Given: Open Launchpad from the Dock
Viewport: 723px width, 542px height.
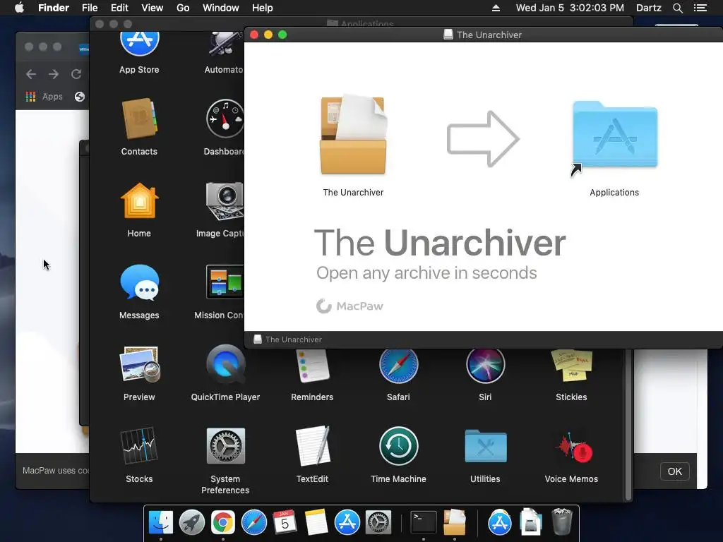Looking at the screenshot, I should pos(192,522).
